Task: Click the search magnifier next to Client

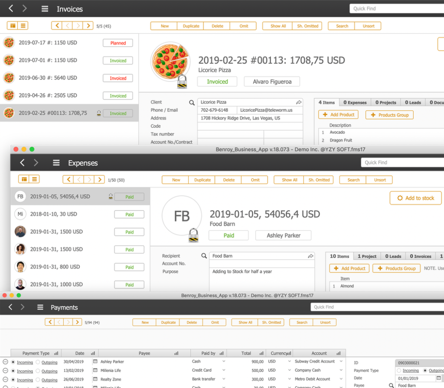Action: [x=192, y=103]
